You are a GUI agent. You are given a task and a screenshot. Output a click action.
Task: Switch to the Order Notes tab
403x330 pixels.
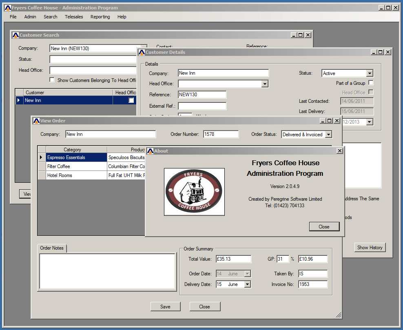coord(52,248)
